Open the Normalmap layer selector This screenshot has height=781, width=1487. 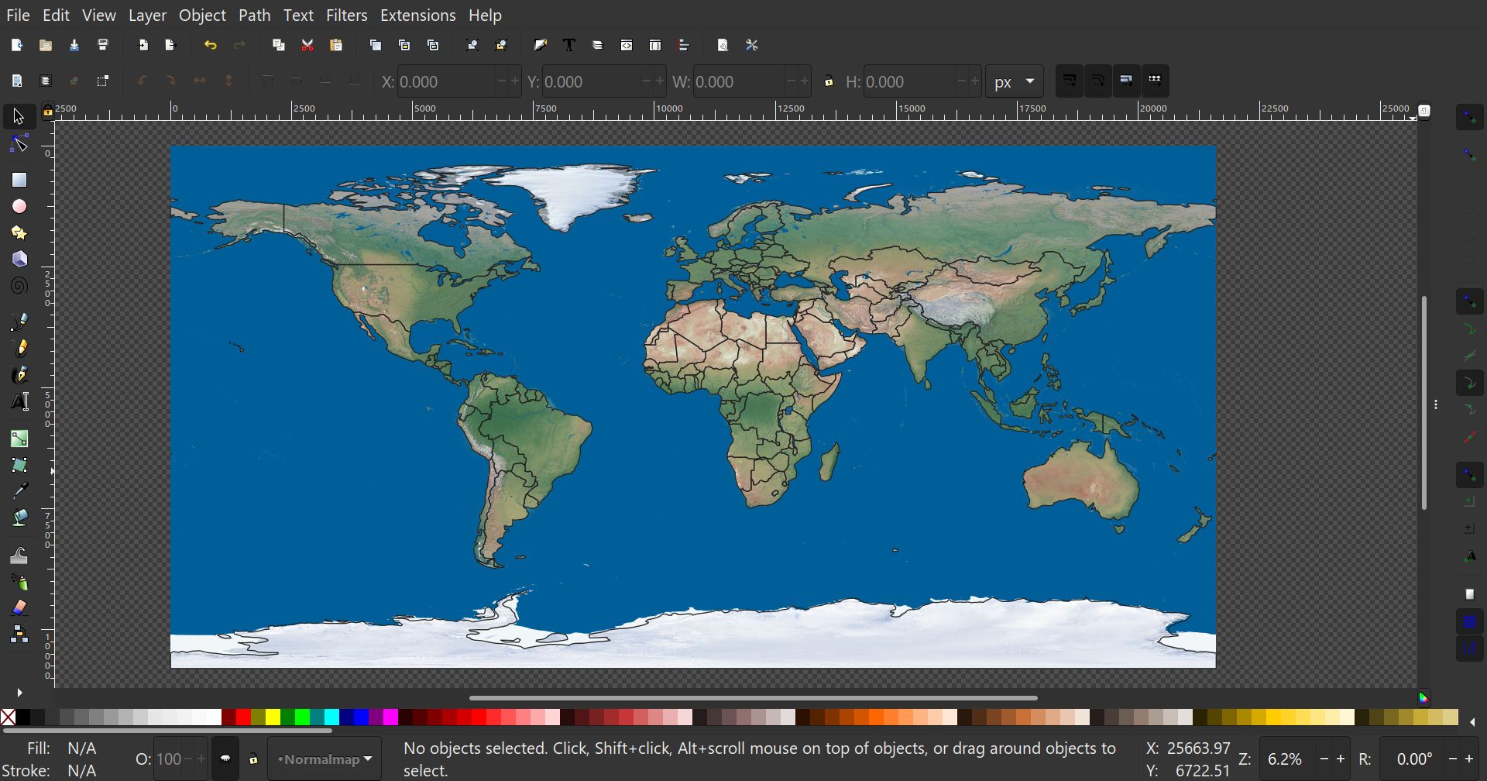pos(324,759)
